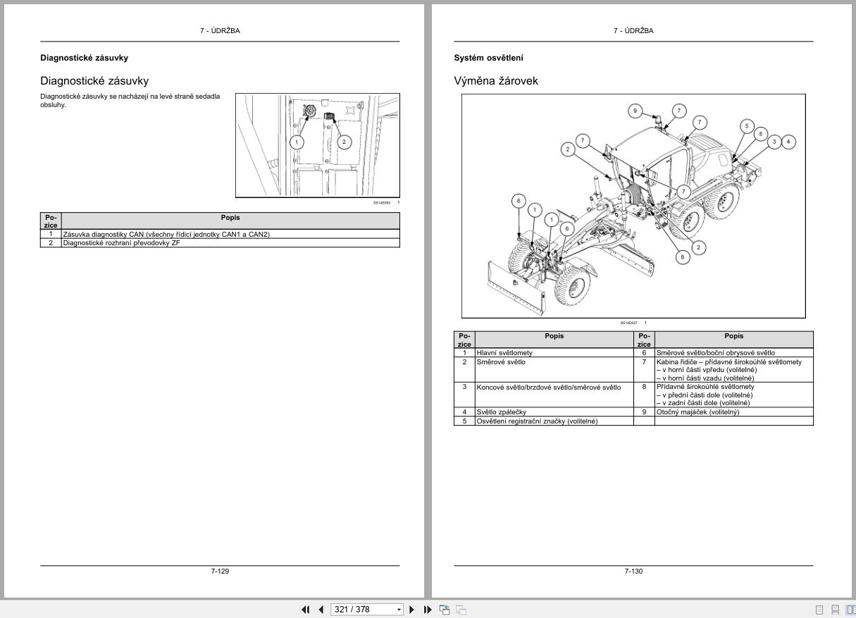Click the bold 'Systém osvětlení' section title
Image resolution: width=856 pixels, height=618 pixels.
pyautogui.click(x=488, y=58)
